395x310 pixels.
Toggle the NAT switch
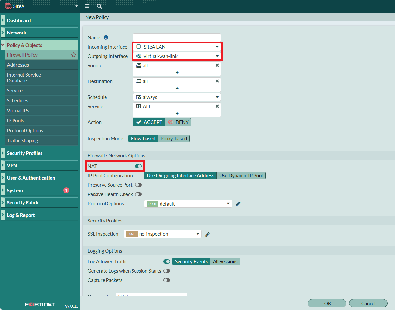click(138, 166)
